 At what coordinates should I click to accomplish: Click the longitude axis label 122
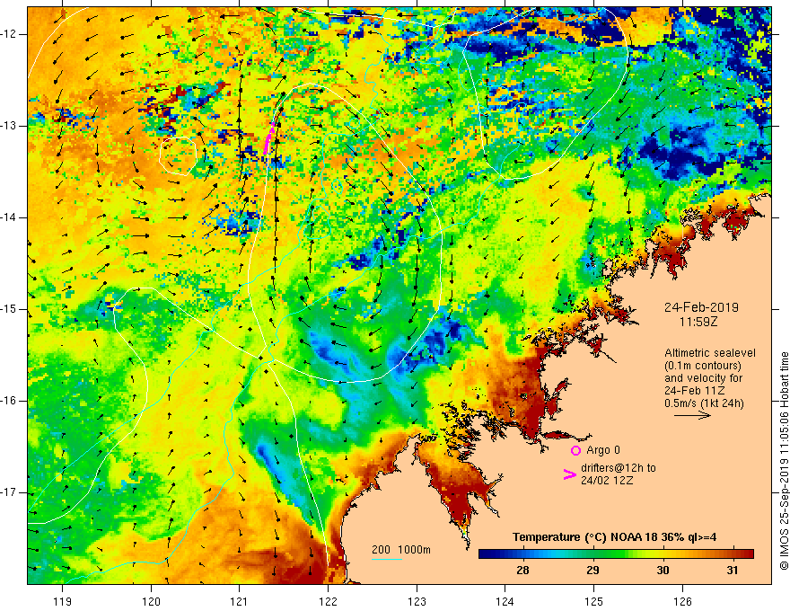pos(328,601)
